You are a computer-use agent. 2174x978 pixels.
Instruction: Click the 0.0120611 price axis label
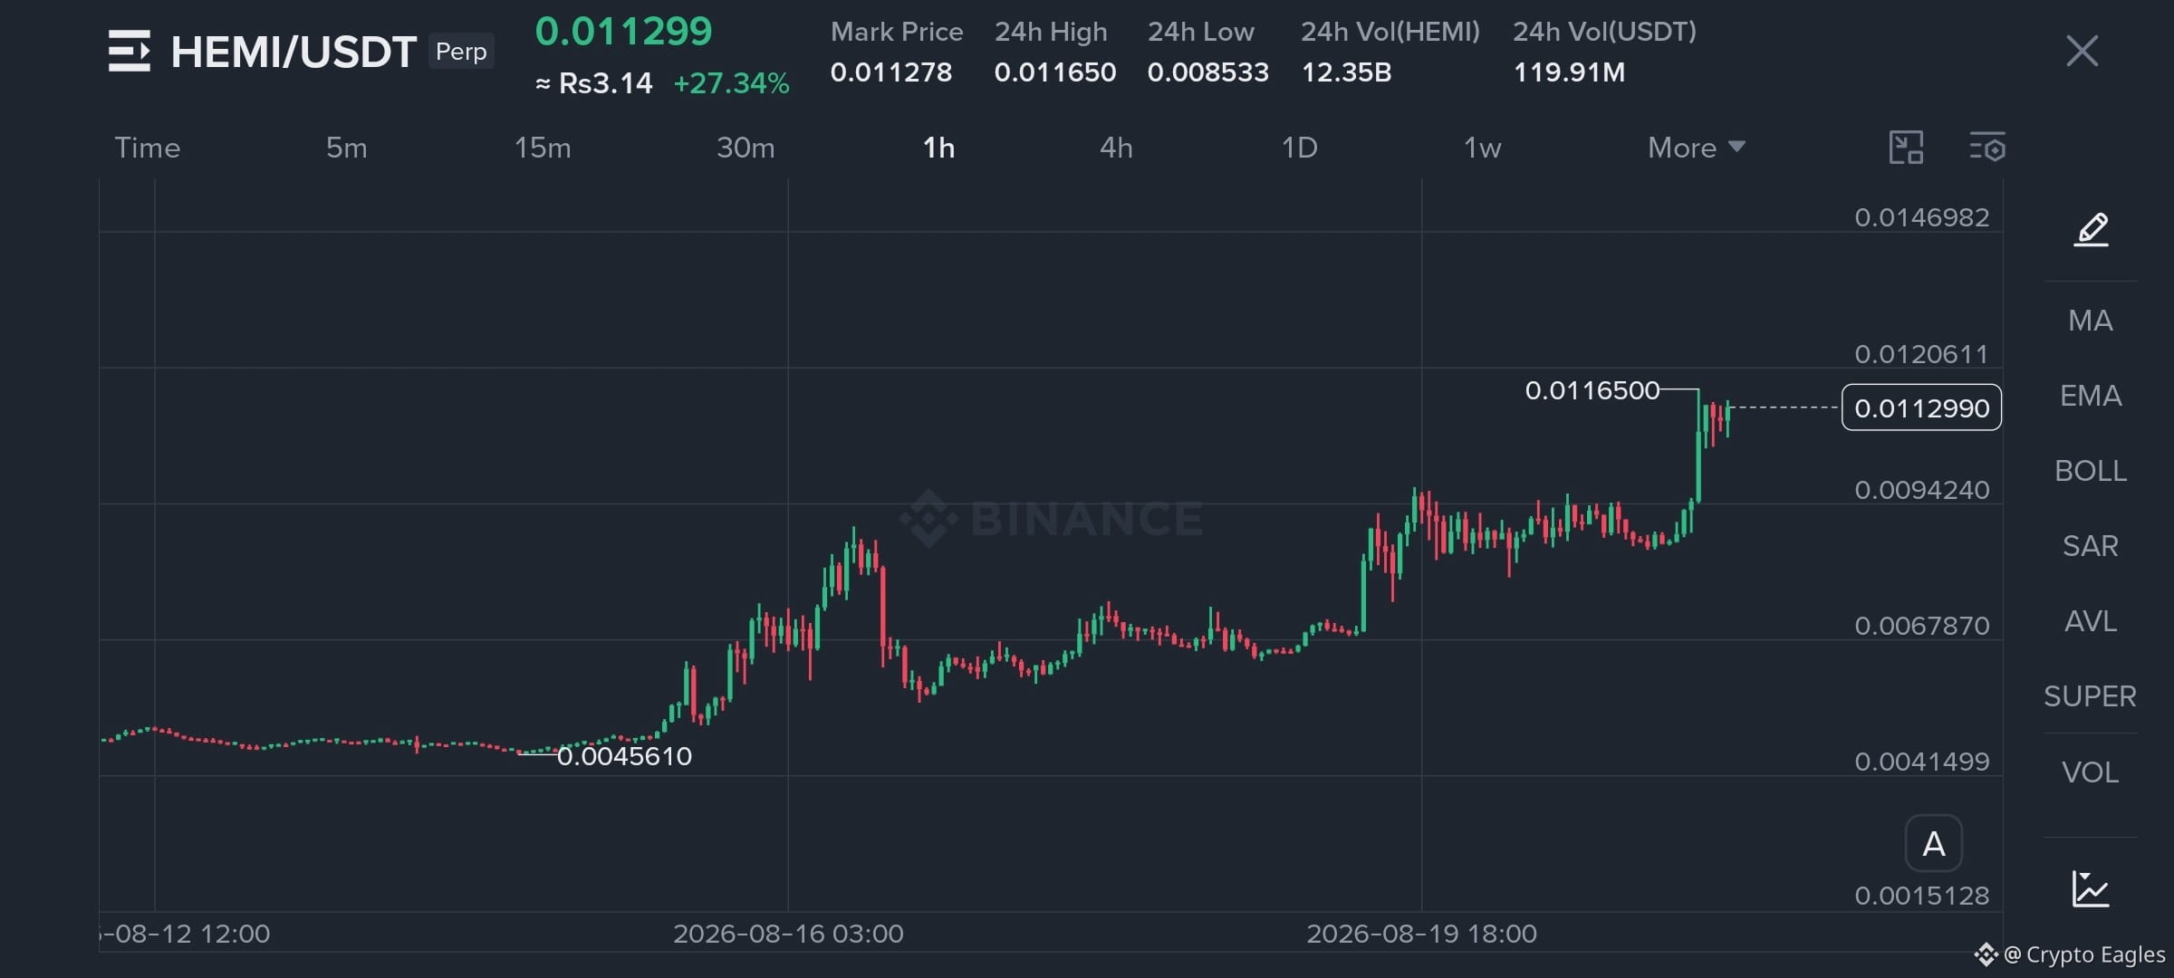click(1921, 354)
